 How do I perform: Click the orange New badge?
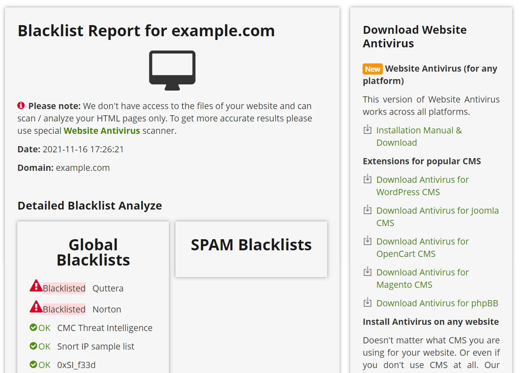372,69
